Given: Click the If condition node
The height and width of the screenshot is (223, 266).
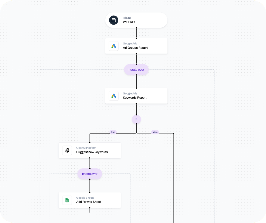Looking at the screenshot, I should 136,119.
